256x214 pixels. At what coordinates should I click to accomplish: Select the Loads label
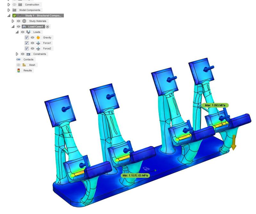click(x=37, y=32)
